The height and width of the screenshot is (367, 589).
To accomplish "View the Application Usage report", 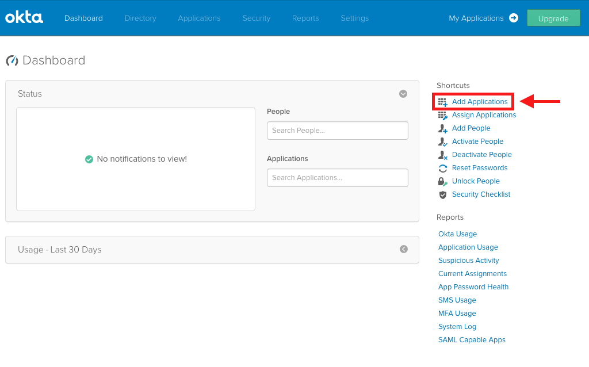I will [468, 247].
